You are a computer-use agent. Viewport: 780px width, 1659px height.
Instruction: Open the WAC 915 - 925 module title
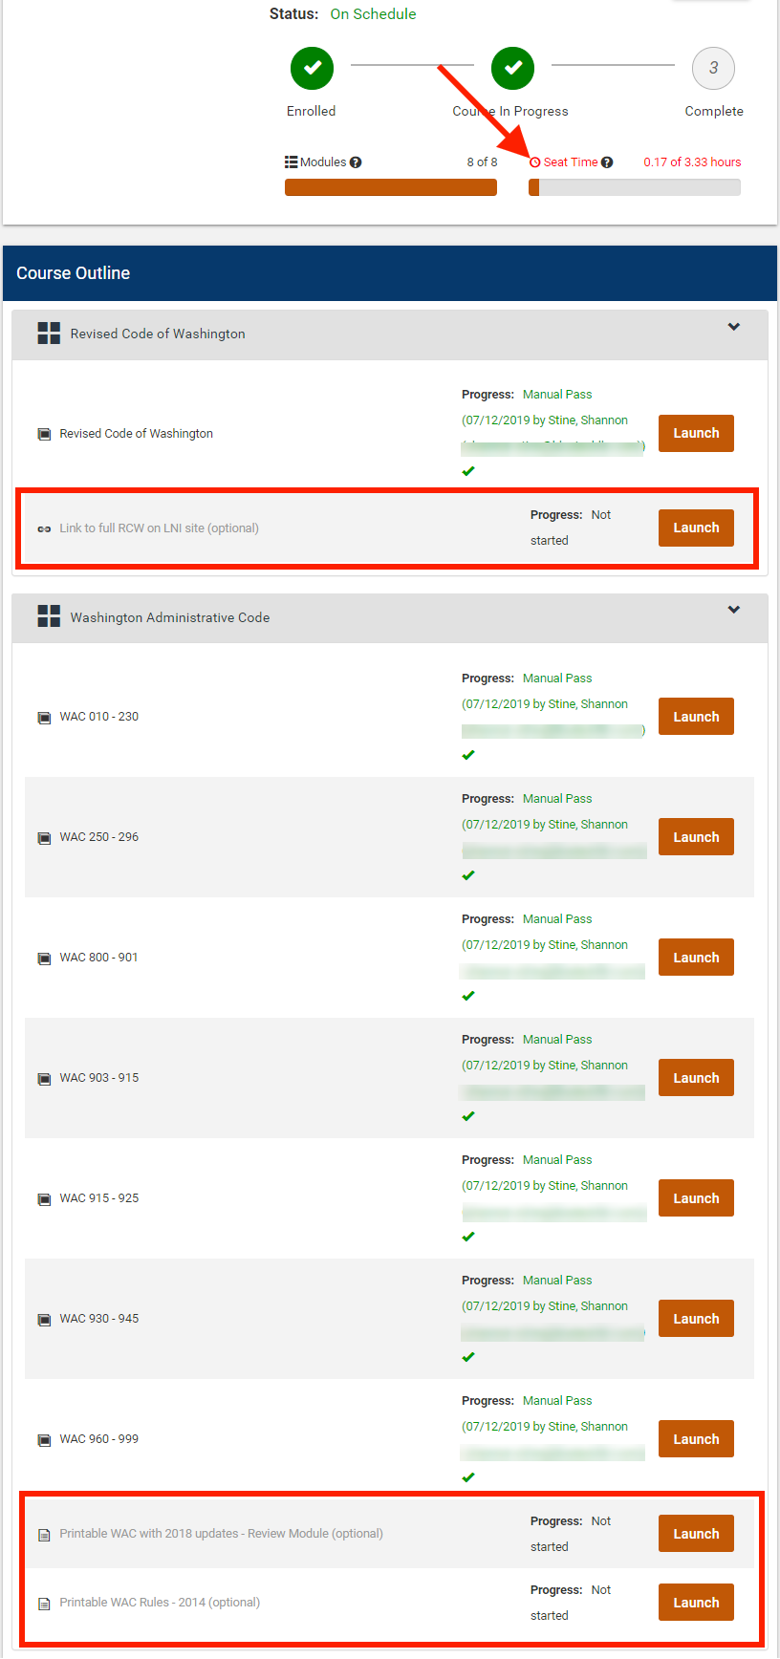pyautogui.click(x=99, y=1198)
